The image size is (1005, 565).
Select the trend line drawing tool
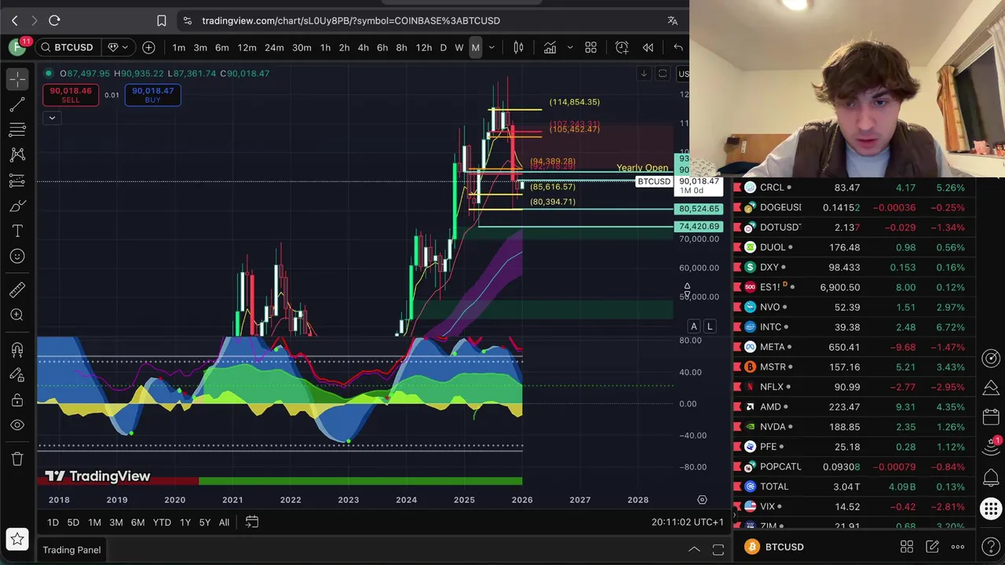[x=17, y=104]
